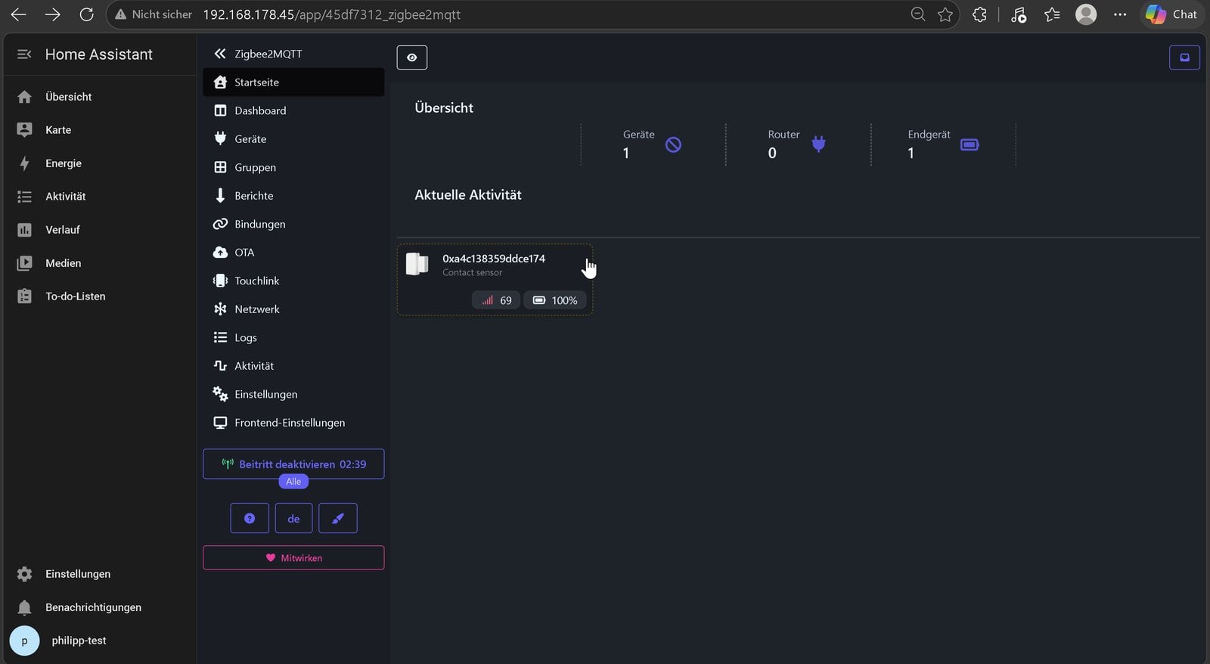Go back in the browser
Screen dimensions: 1210x664
pyautogui.click(x=19, y=14)
